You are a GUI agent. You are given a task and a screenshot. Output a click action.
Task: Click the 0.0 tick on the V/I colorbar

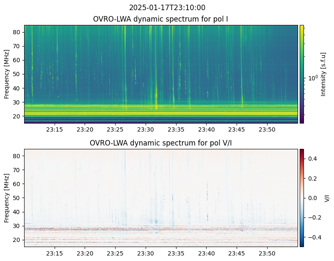coord(312,198)
